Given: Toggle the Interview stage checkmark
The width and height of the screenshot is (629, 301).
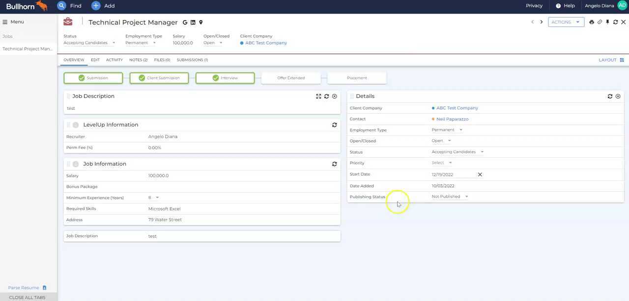Looking at the screenshot, I should (x=215, y=77).
